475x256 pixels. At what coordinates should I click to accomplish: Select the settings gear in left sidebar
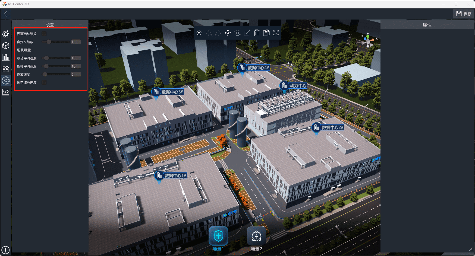(6, 81)
